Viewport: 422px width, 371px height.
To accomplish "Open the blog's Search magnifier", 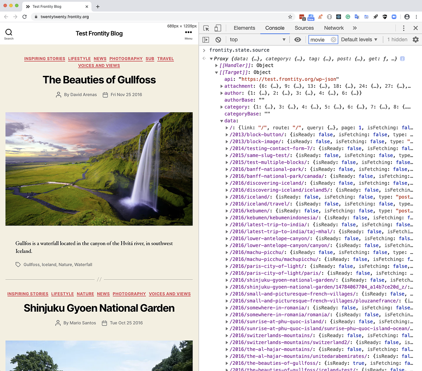I will pyautogui.click(x=9, y=32).
